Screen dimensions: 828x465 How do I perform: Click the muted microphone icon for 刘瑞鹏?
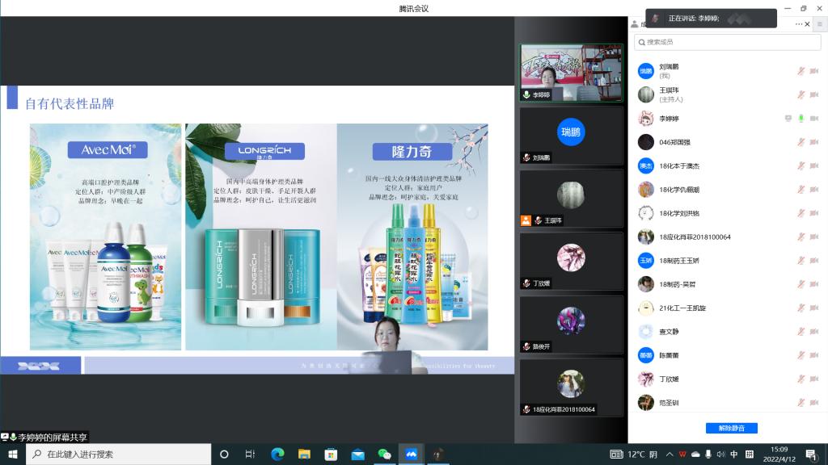[x=801, y=71]
